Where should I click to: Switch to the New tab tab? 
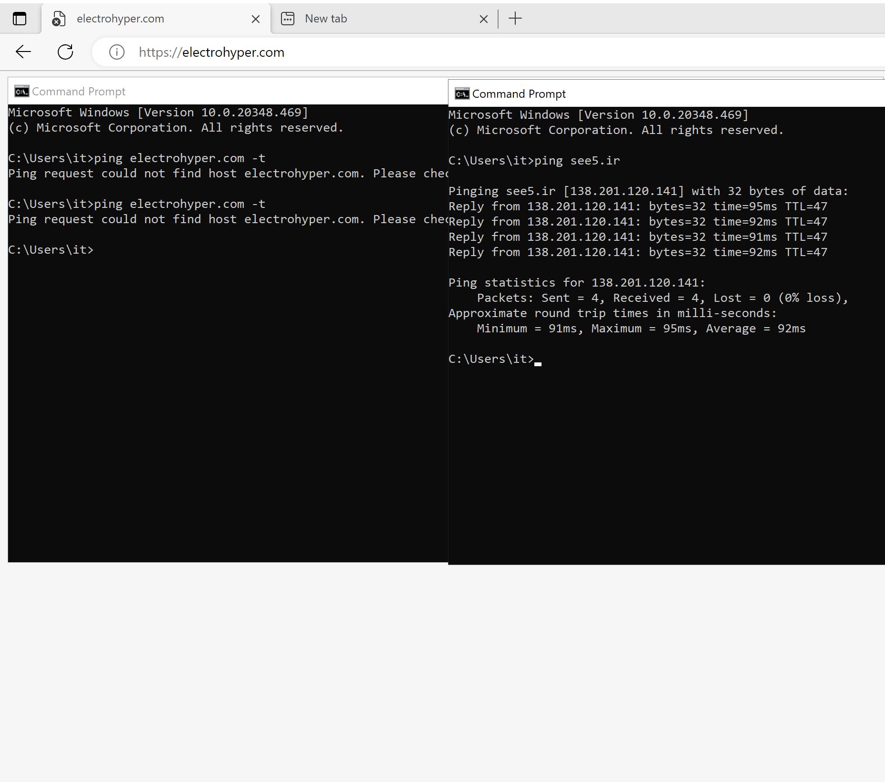click(x=372, y=19)
